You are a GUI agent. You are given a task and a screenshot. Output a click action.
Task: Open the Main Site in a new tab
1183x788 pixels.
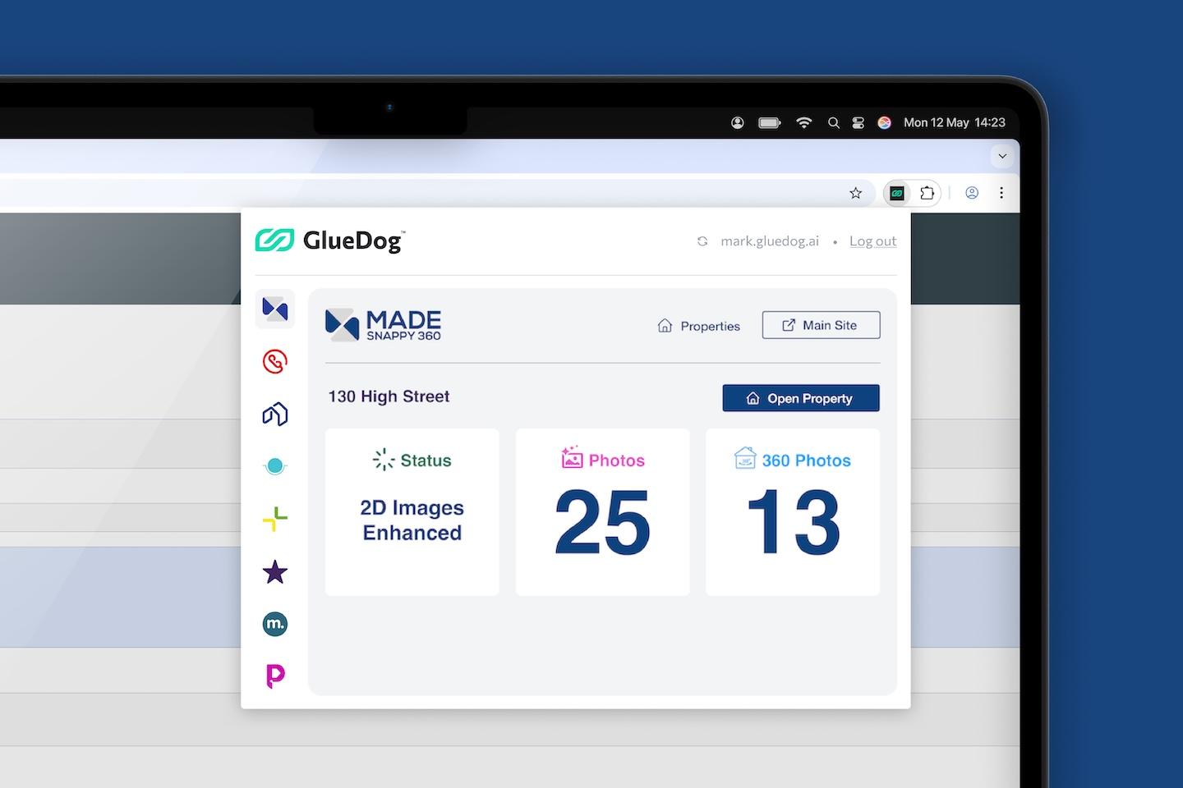tap(820, 324)
